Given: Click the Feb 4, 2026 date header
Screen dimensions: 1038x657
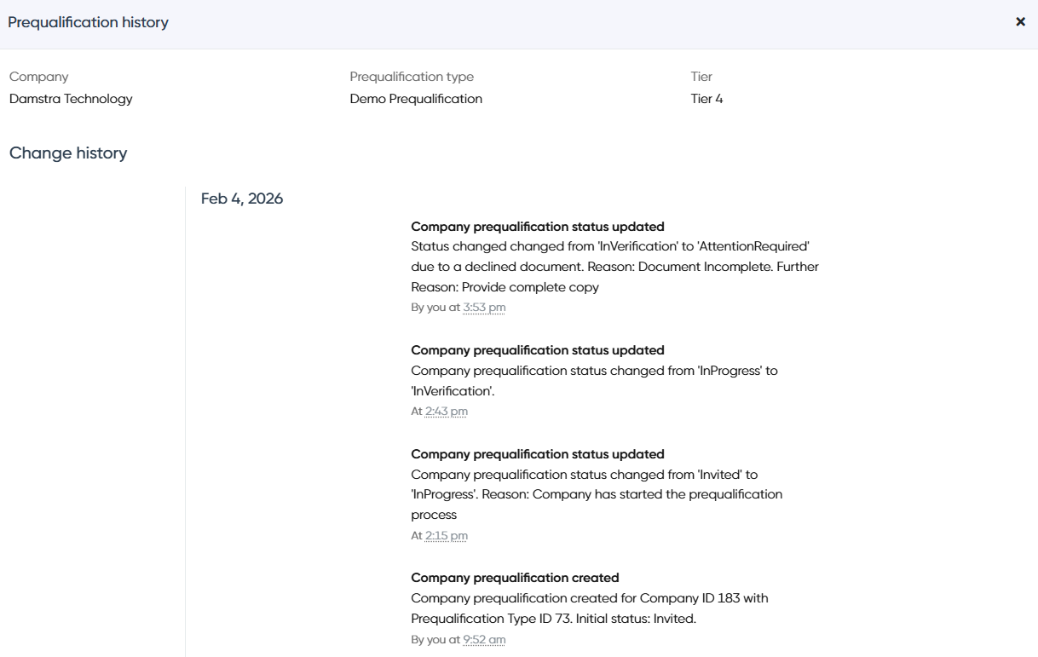Looking at the screenshot, I should pyautogui.click(x=242, y=199).
